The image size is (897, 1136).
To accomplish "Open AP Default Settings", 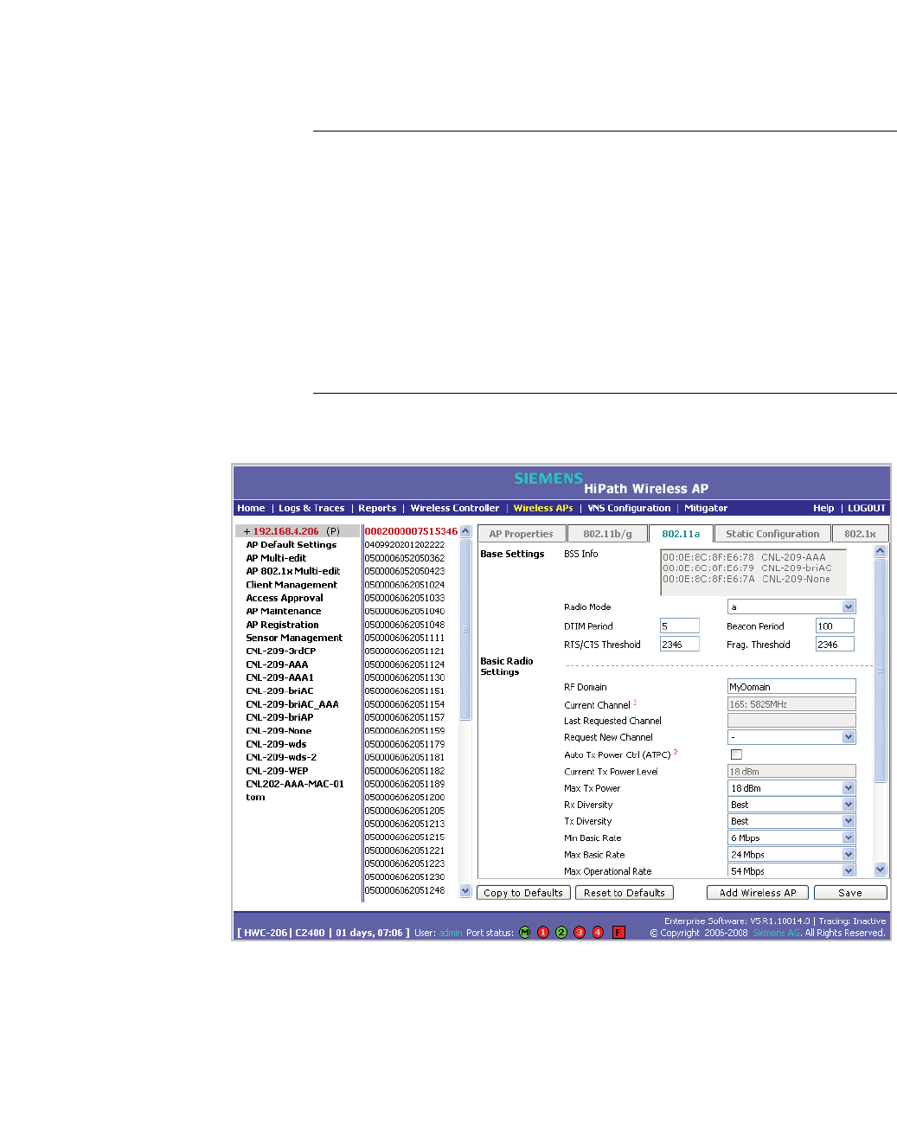I will point(292,544).
